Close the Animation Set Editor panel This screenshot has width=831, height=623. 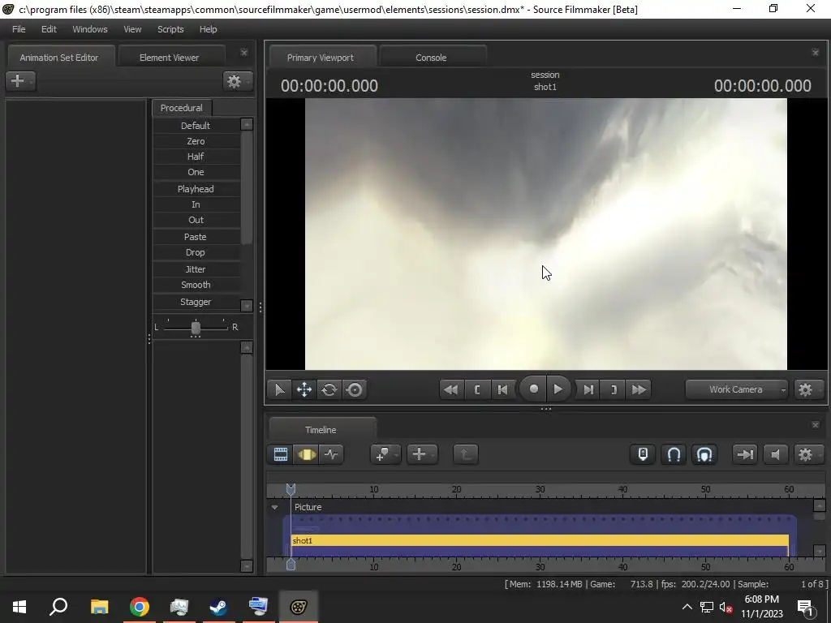click(x=243, y=53)
